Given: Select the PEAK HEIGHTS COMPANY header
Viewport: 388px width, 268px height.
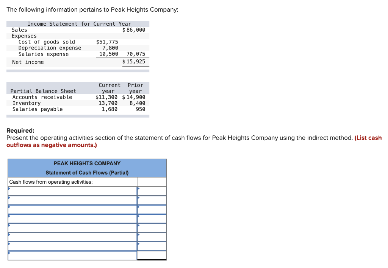Looking at the screenshot, I should click(88, 163).
